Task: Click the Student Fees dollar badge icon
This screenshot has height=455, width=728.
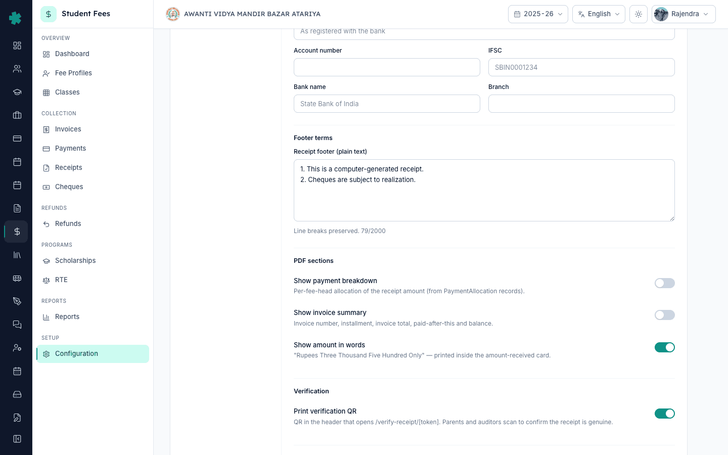Action: 49,14
